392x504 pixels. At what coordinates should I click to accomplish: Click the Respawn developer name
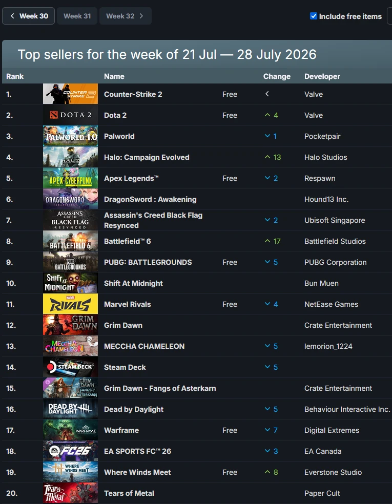point(320,178)
